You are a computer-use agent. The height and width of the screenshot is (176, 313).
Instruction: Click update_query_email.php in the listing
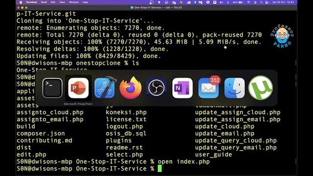coord(236,148)
